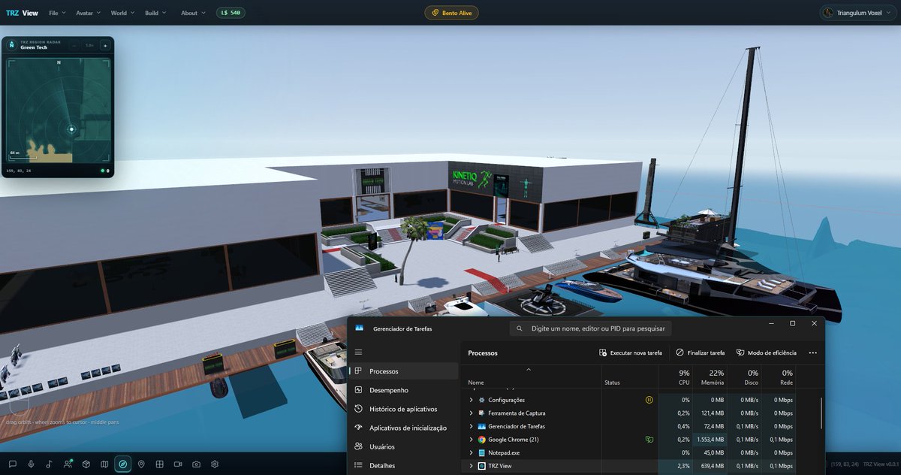Image resolution: width=901 pixels, height=475 pixels.
Task: Open Aplicativos de inicialização tab
Action: pyautogui.click(x=404, y=428)
